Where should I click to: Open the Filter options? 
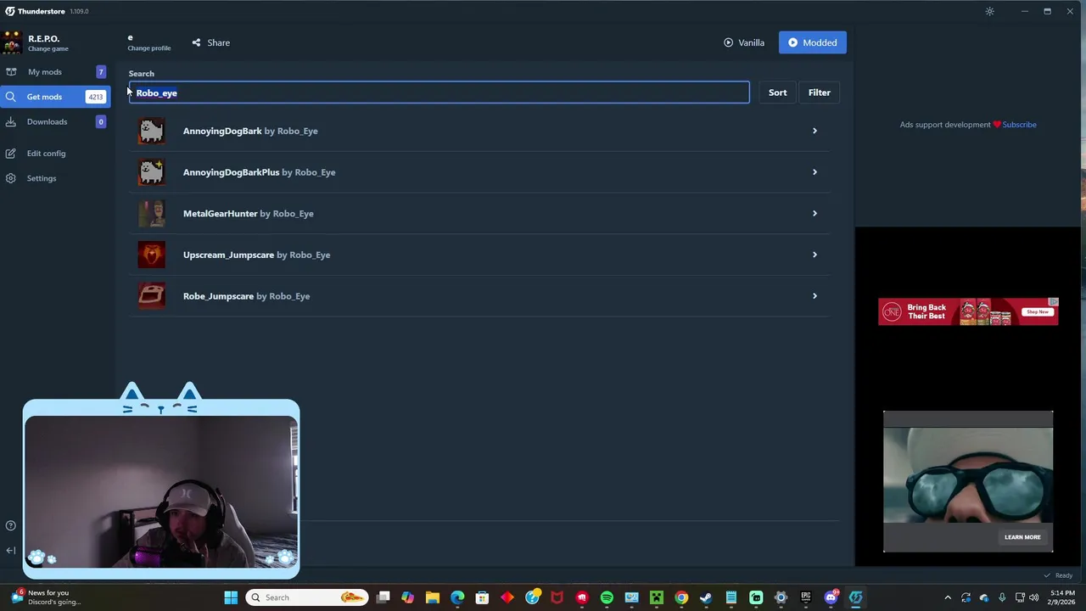coord(820,92)
